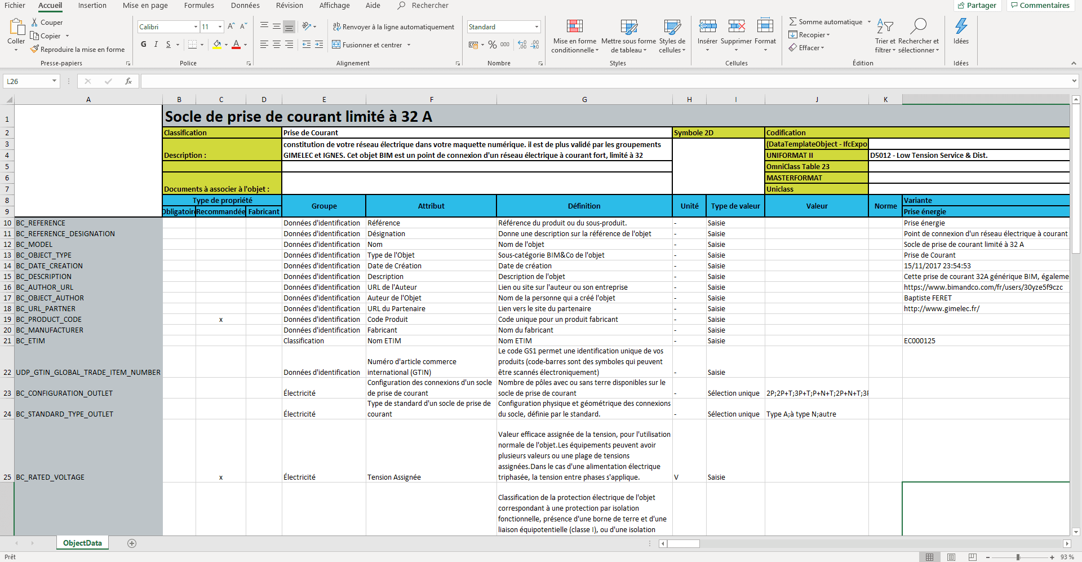Align cell text right
This screenshot has width=1082, height=562.
pyautogui.click(x=289, y=45)
